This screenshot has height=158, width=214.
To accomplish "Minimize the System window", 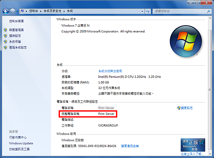I will tap(191, 3).
